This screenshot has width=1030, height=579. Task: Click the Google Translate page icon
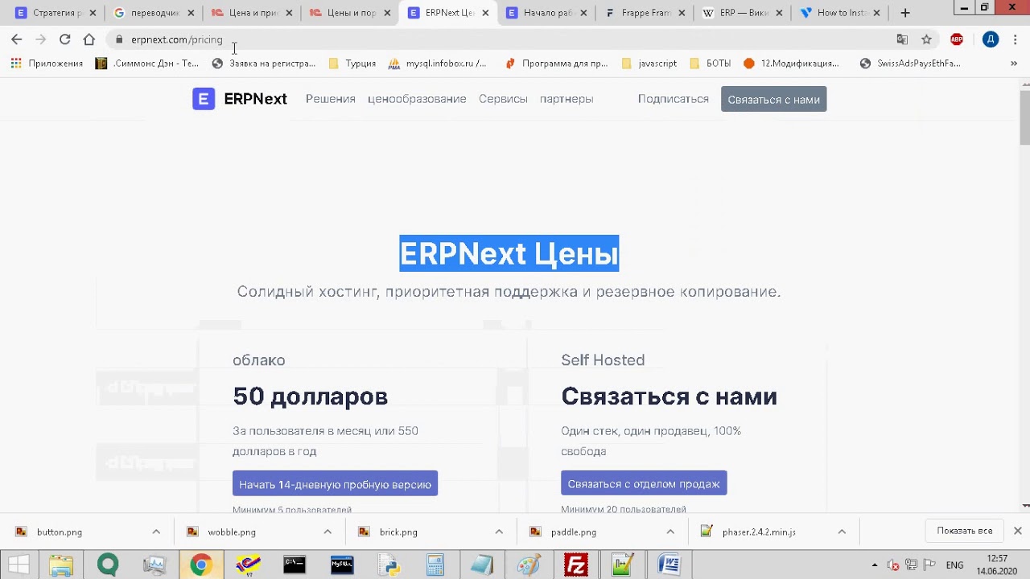pos(902,39)
